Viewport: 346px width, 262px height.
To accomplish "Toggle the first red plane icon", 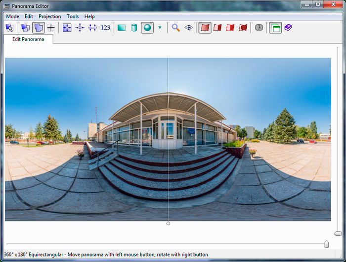I will click(x=205, y=28).
